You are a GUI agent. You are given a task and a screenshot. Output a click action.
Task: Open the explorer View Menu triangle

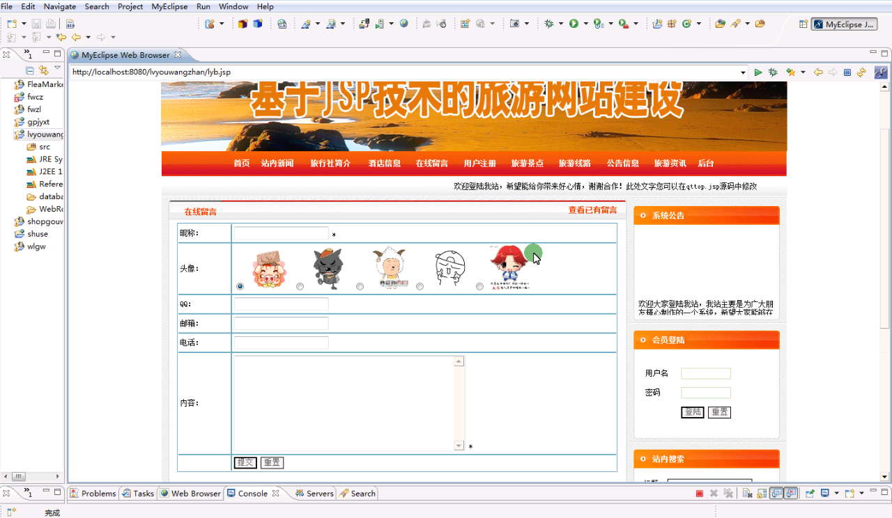tap(58, 69)
